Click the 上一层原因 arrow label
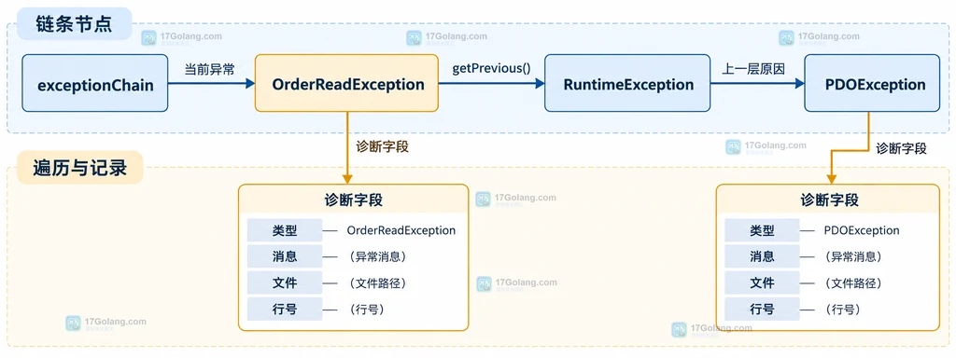 753,69
